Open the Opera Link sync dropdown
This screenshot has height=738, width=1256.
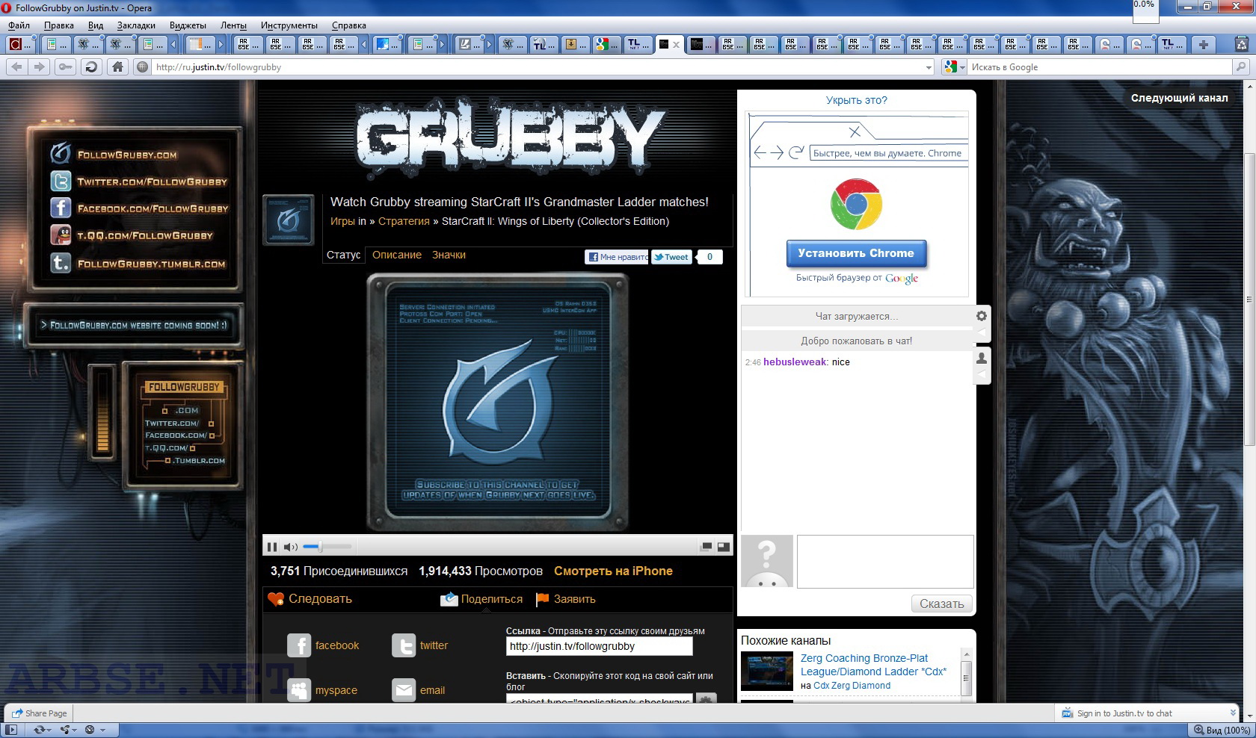41,730
